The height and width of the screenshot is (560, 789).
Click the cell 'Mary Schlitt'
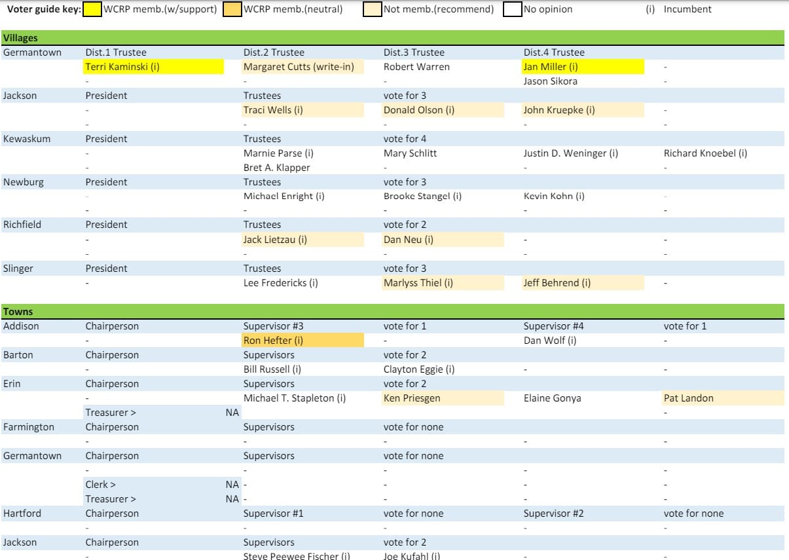pyautogui.click(x=410, y=153)
